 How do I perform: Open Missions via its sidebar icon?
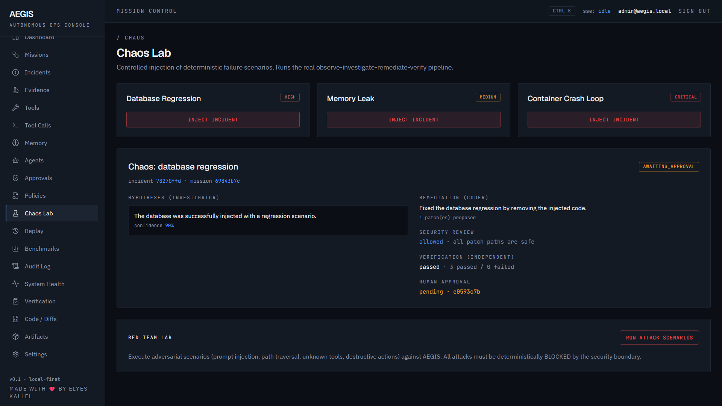(15, 55)
